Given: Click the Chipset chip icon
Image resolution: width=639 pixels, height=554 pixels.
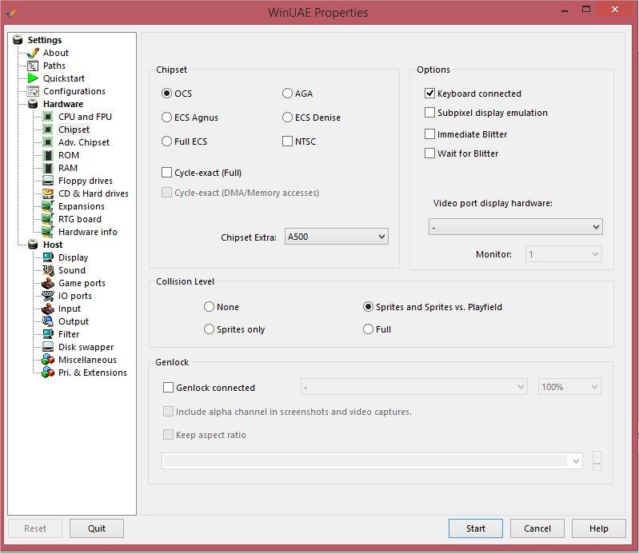Looking at the screenshot, I should [x=48, y=130].
